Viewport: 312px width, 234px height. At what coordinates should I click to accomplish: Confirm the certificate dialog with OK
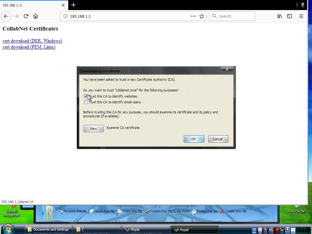(194, 139)
